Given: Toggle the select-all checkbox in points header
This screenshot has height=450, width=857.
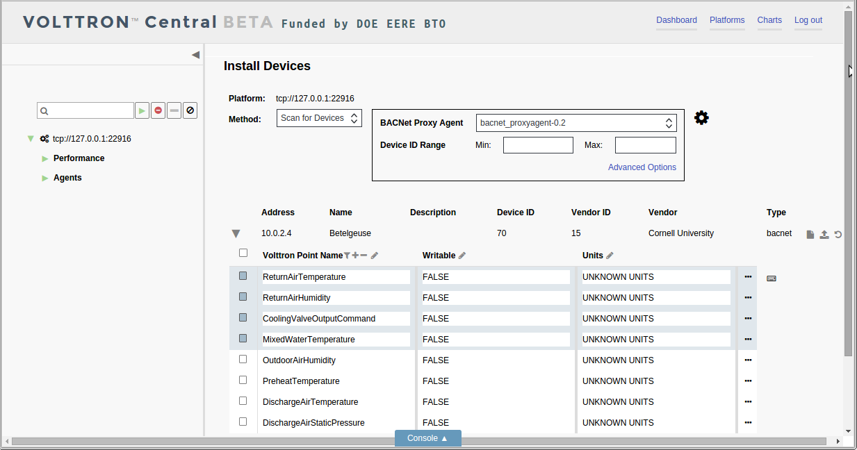Looking at the screenshot, I should (x=243, y=253).
